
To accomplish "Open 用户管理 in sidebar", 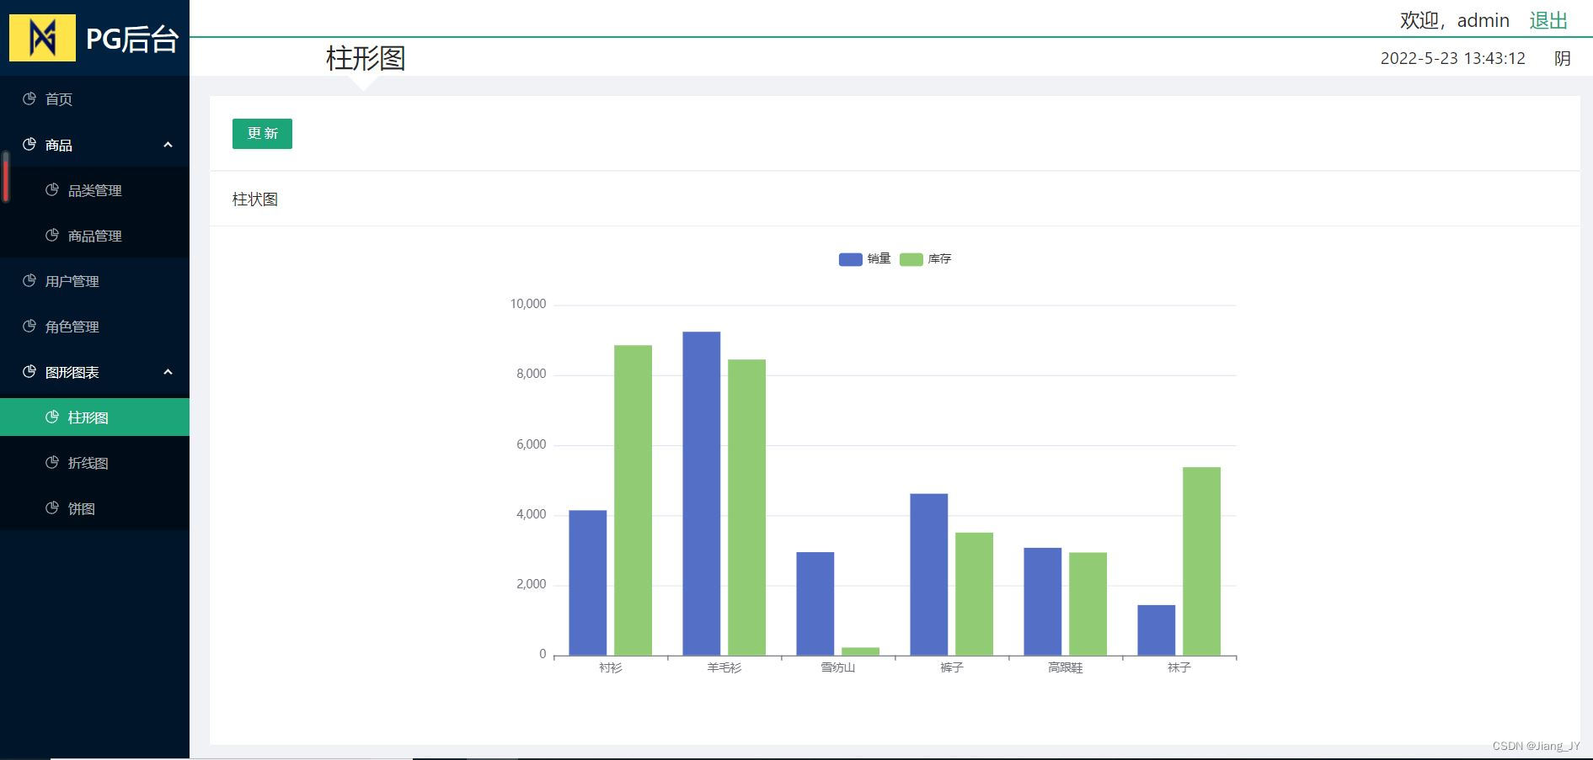I will [x=94, y=281].
